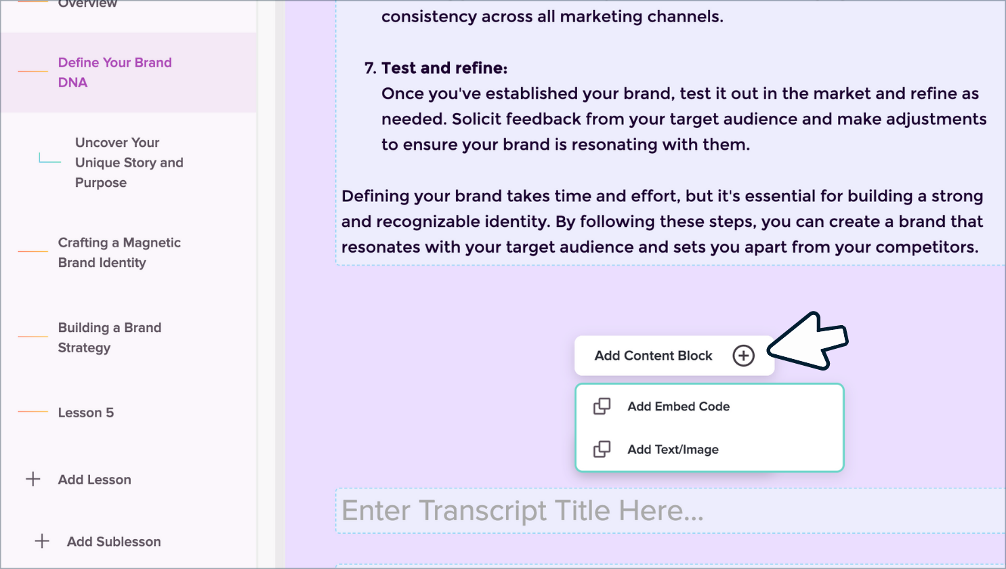The width and height of the screenshot is (1006, 569).
Task: Select the Building a Brand Strategy lesson
Action: click(x=109, y=337)
